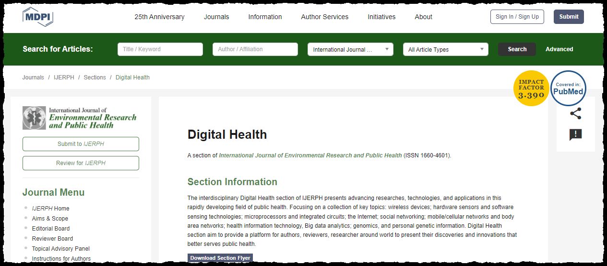Click the ISSN 1660-4601 text
The height and width of the screenshot is (266, 607).
427,155
